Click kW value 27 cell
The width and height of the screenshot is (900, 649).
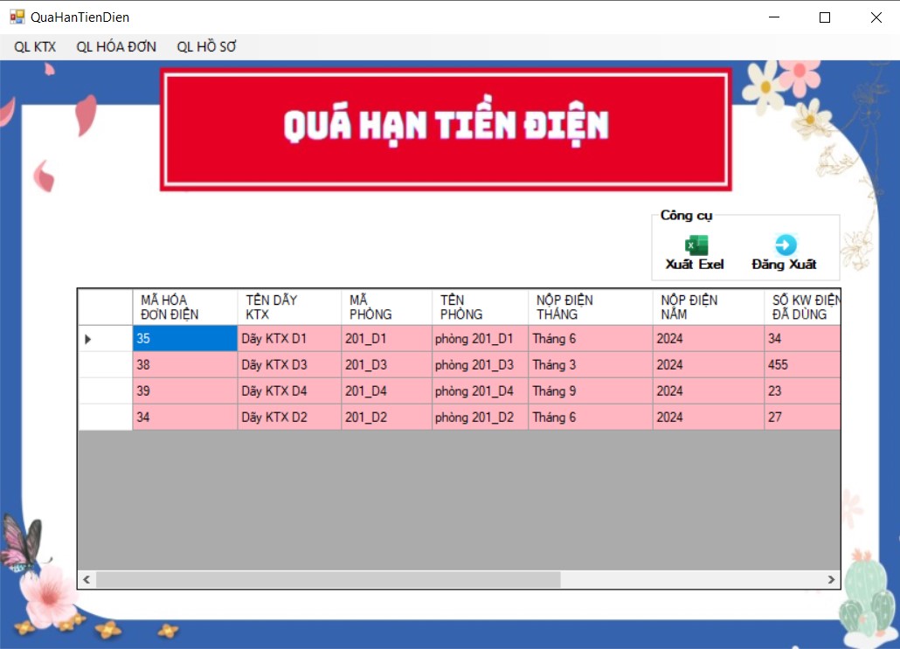[802, 418]
